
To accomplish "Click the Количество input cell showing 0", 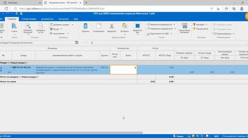I will click(x=123, y=69).
